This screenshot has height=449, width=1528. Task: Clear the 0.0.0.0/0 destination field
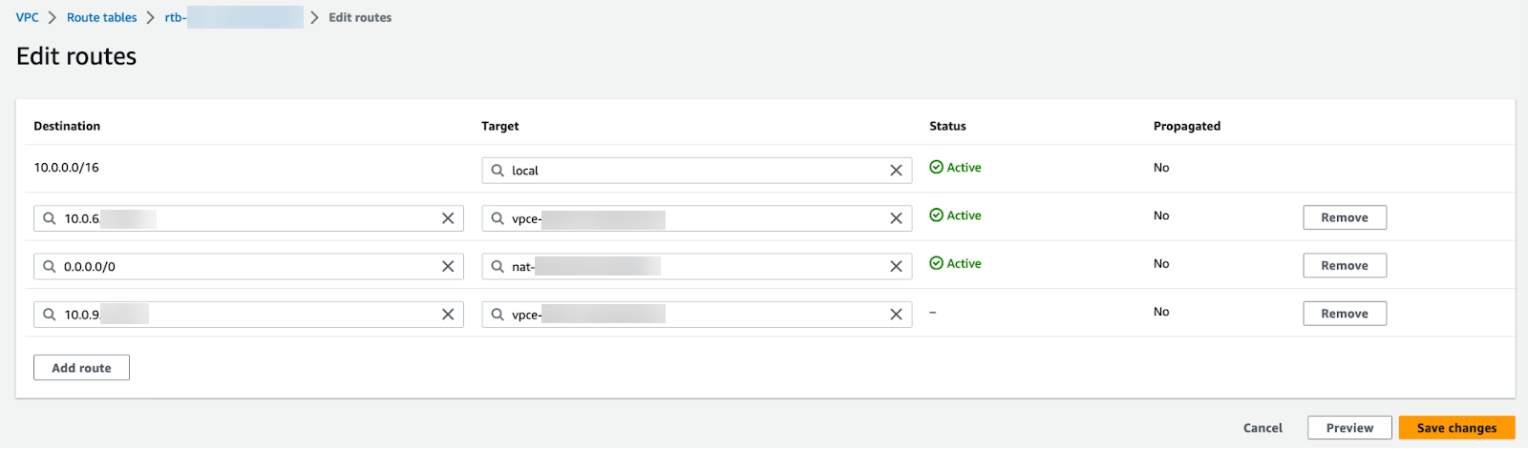(x=448, y=267)
